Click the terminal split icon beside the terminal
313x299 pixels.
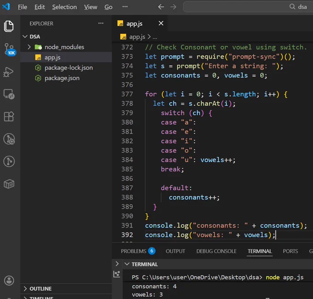pyautogui.click(x=117, y=274)
